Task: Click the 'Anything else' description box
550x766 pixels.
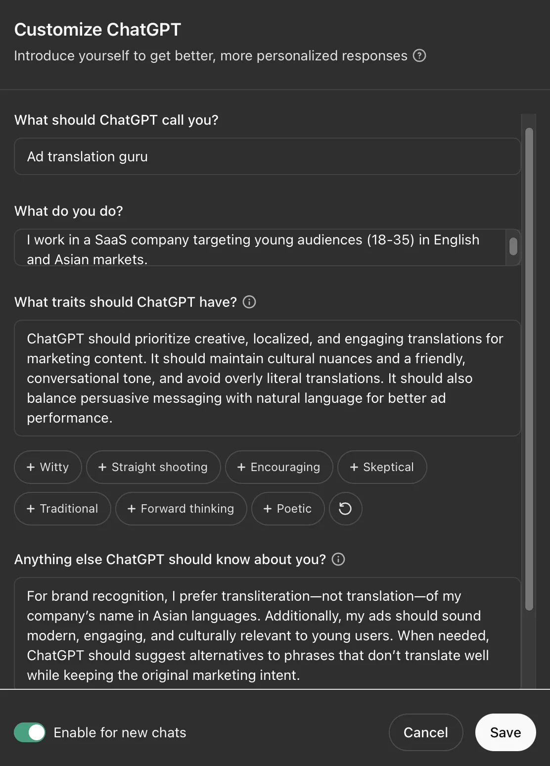Action: tap(267, 635)
